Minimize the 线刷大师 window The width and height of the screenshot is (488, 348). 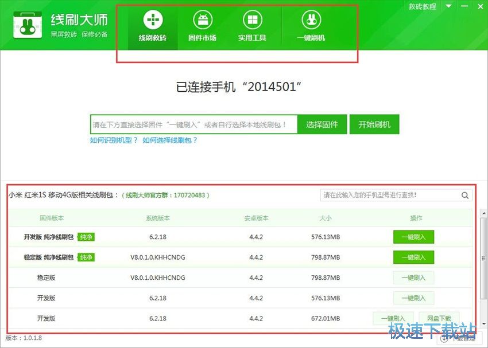464,6
